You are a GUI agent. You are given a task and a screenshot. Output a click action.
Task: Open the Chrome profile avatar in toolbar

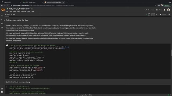162,5
